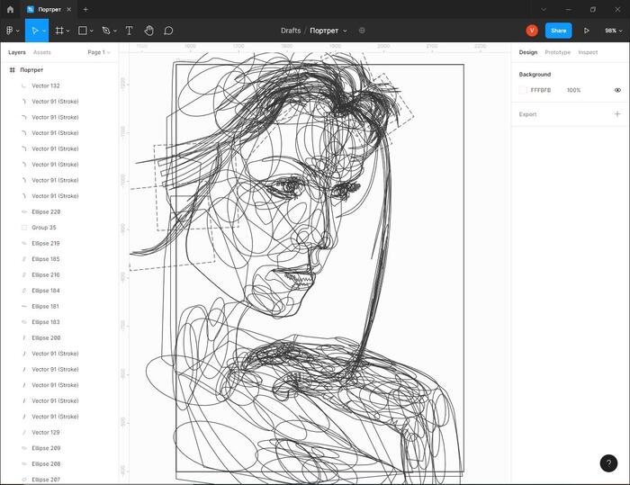Toggle Background color visibility eye
This screenshot has height=485, width=630.
pyautogui.click(x=617, y=90)
